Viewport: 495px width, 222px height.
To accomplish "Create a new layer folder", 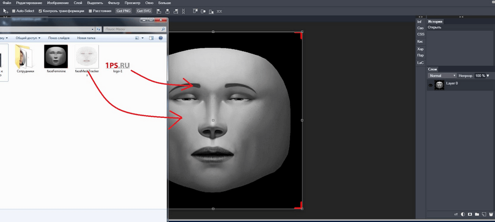I will pyautogui.click(x=477, y=214).
